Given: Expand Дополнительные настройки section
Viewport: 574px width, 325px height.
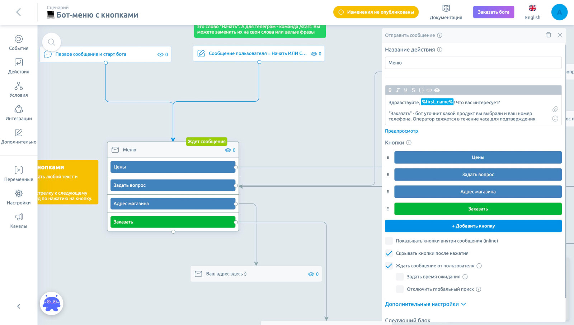Looking at the screenshot, I should [425, 304].
